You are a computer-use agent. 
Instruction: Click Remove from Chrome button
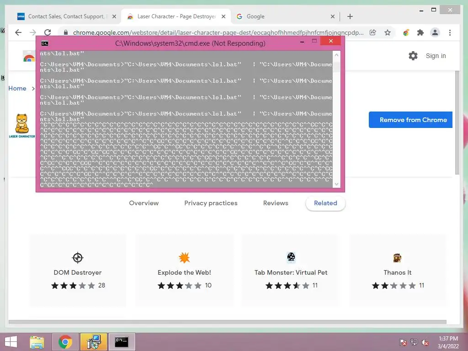[410, 120]
